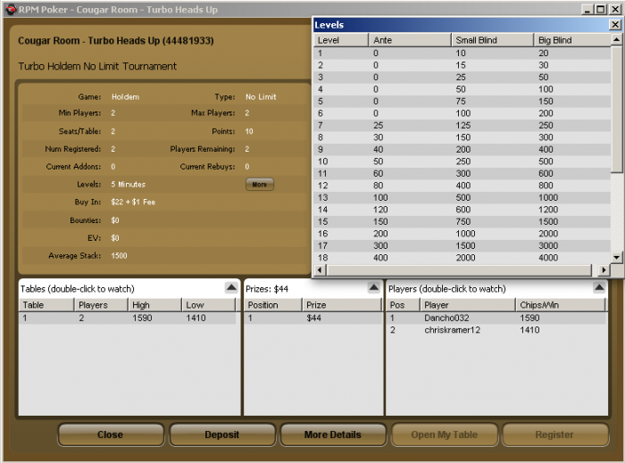Image resolution: width=625 pixels, height=463 pixels.
Task: Click the Levels horizontal scrollbar track
Action: (x=459, y=270)
